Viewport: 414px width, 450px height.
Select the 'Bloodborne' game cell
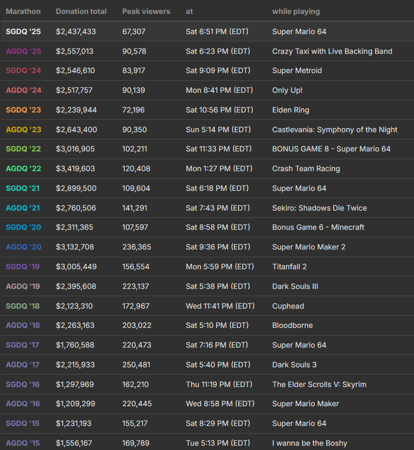(x=293, y=325)
